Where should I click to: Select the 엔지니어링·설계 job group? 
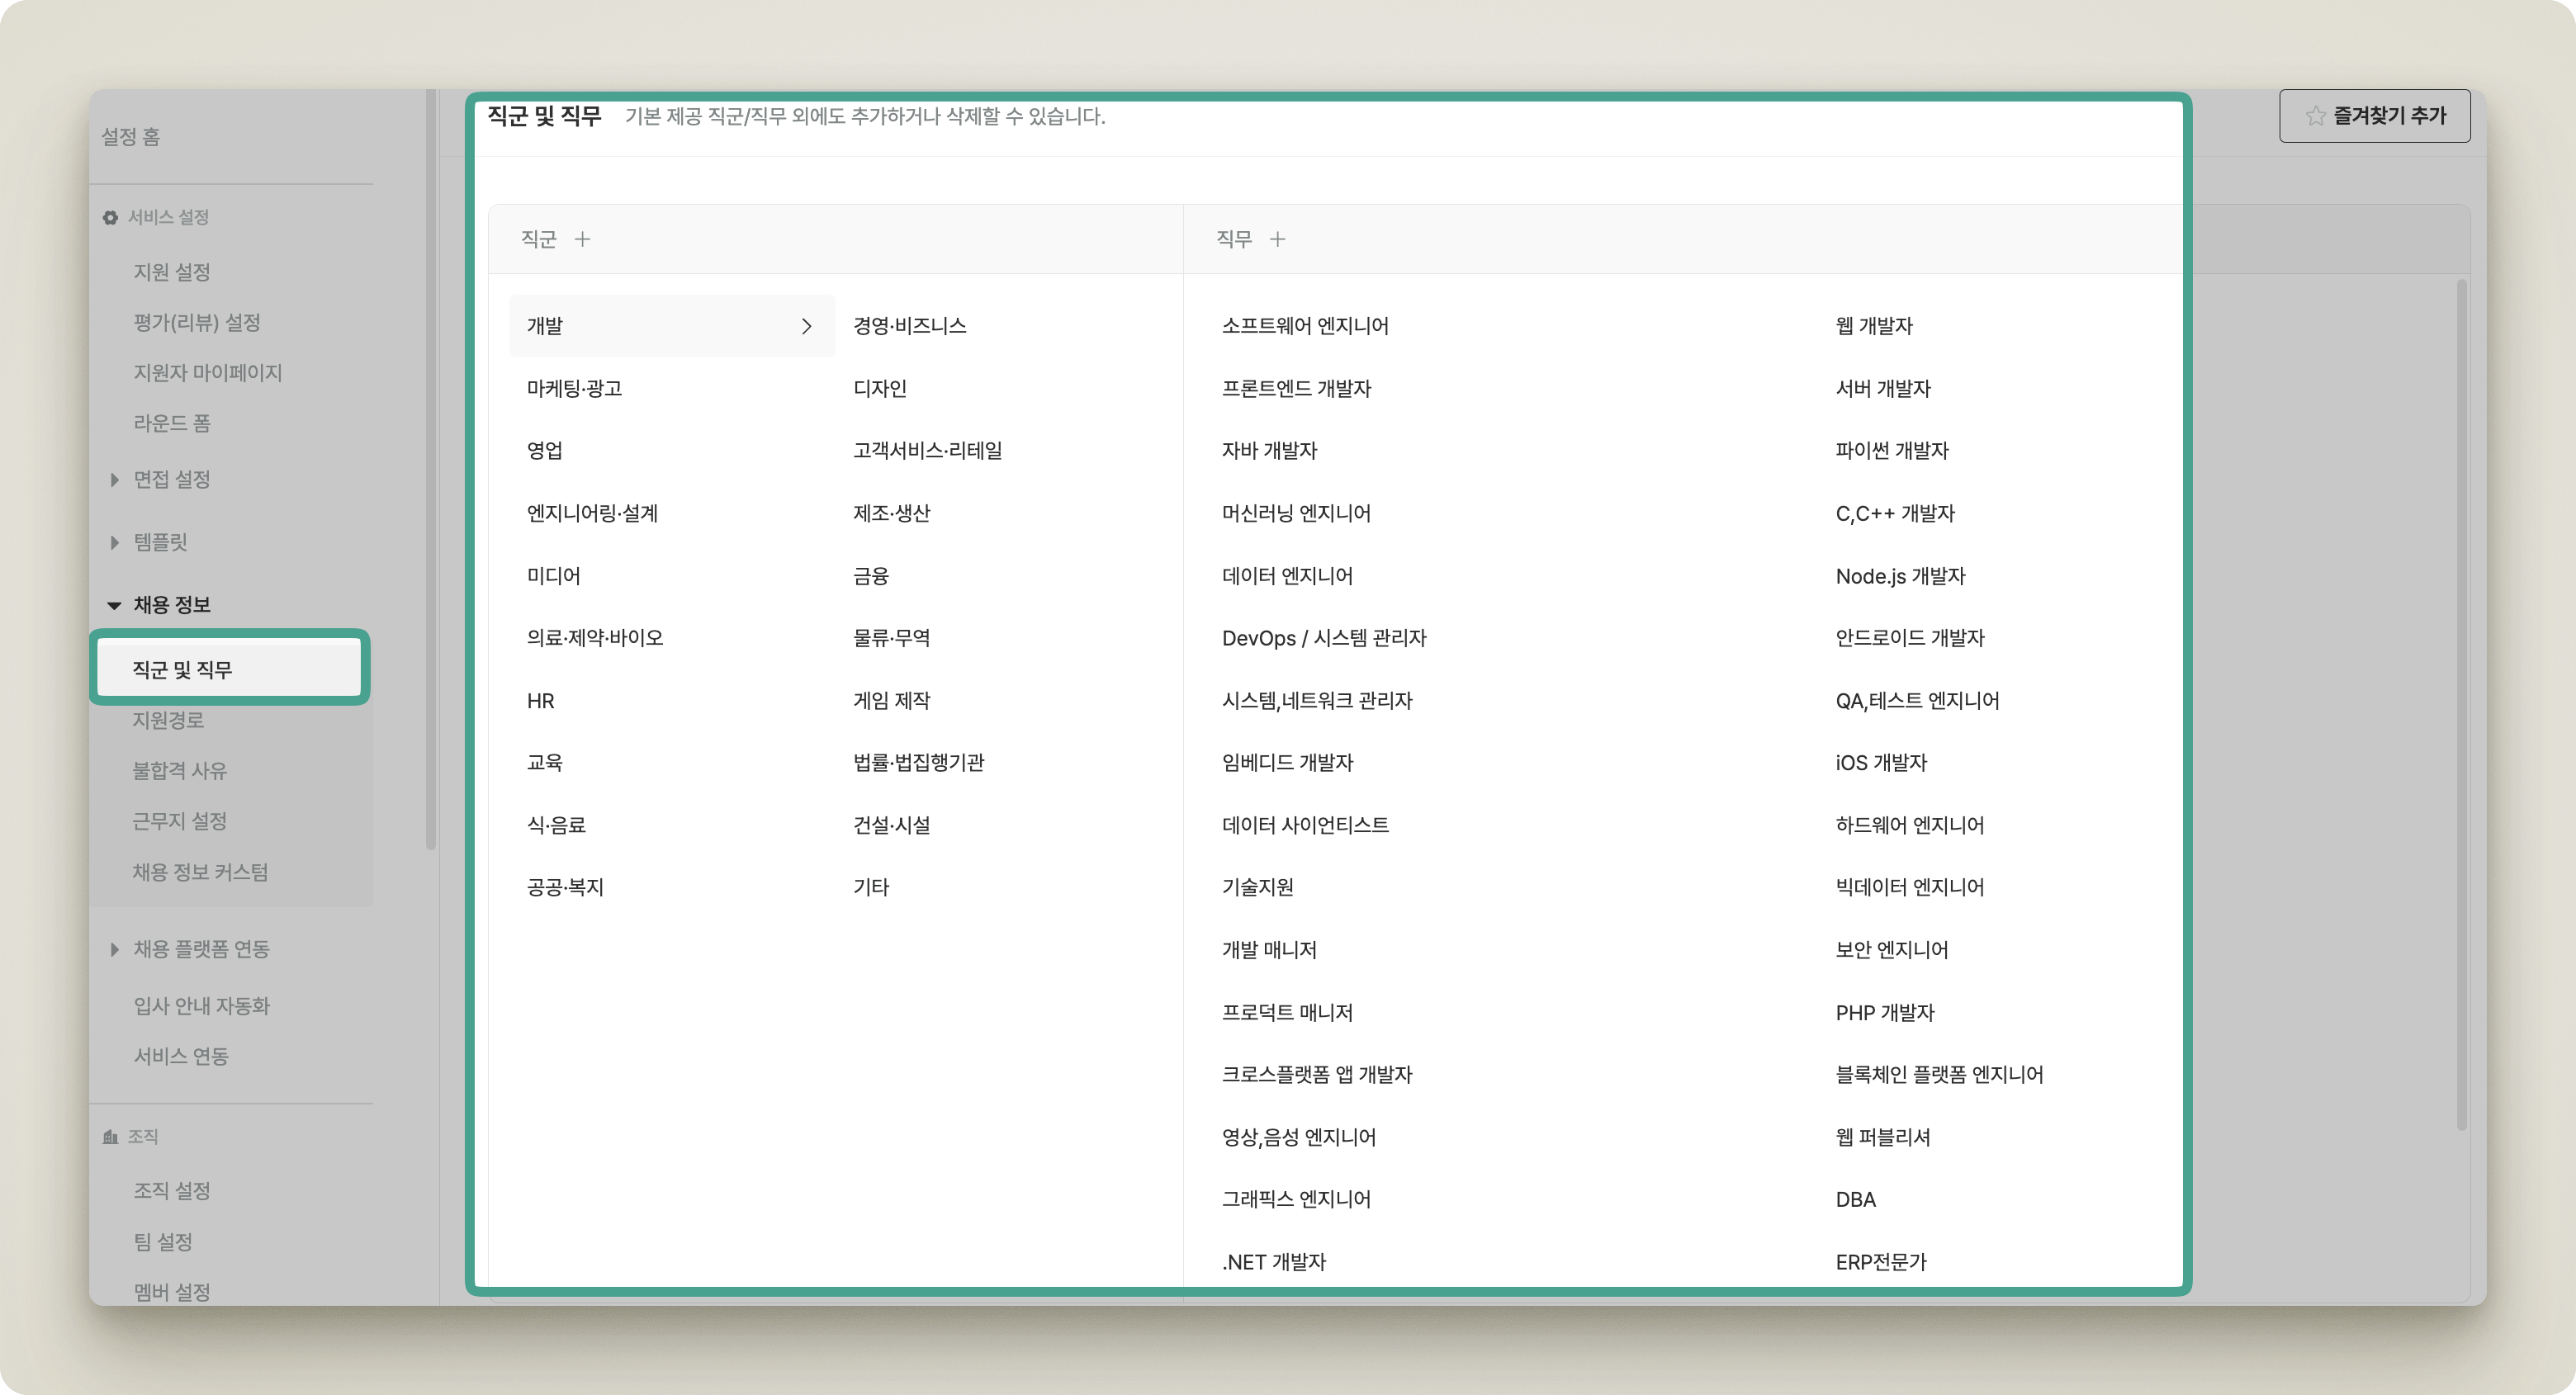coord(592,513)
